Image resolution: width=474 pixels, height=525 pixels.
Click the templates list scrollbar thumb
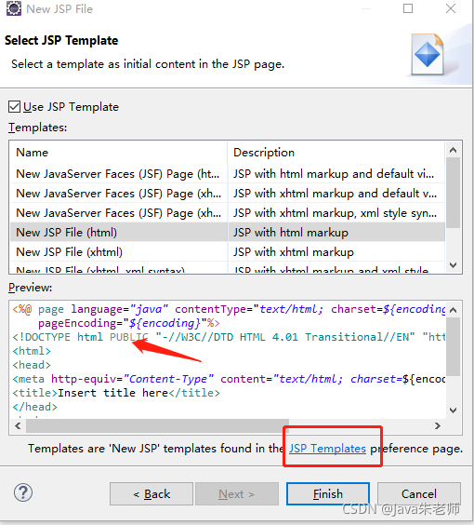(x=454, y=193)
